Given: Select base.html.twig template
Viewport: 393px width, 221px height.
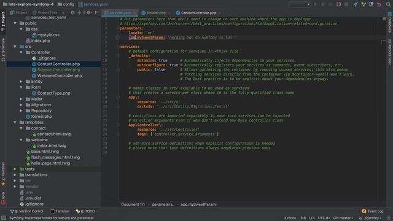Looking at the screenshot, I should point(45,152).
